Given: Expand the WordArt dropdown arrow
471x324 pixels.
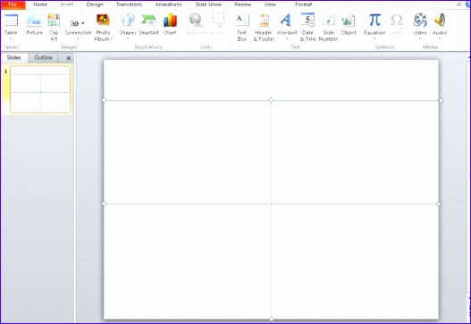Looking at the screenshot, I should (287, 38).
